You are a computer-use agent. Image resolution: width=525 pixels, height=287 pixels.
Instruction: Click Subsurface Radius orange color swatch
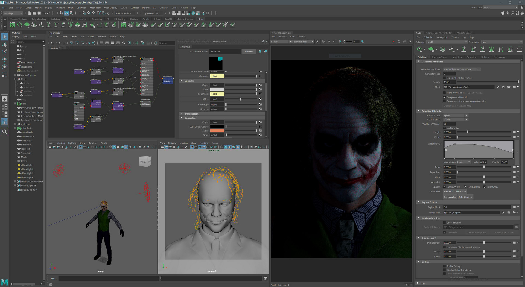coord(217,131)
